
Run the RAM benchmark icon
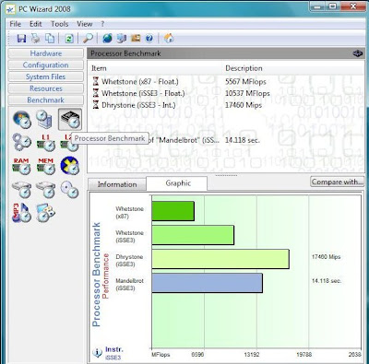coord(21,166)
